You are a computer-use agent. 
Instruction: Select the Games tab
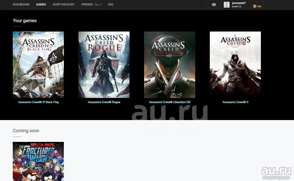(x=41, y=5)
